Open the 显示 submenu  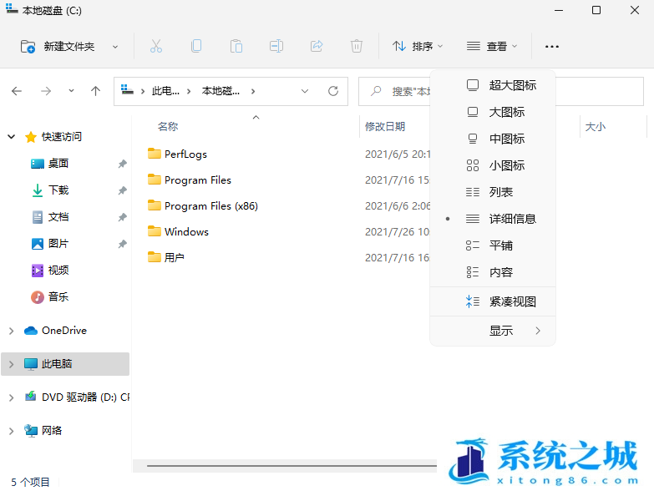(493, 331)
